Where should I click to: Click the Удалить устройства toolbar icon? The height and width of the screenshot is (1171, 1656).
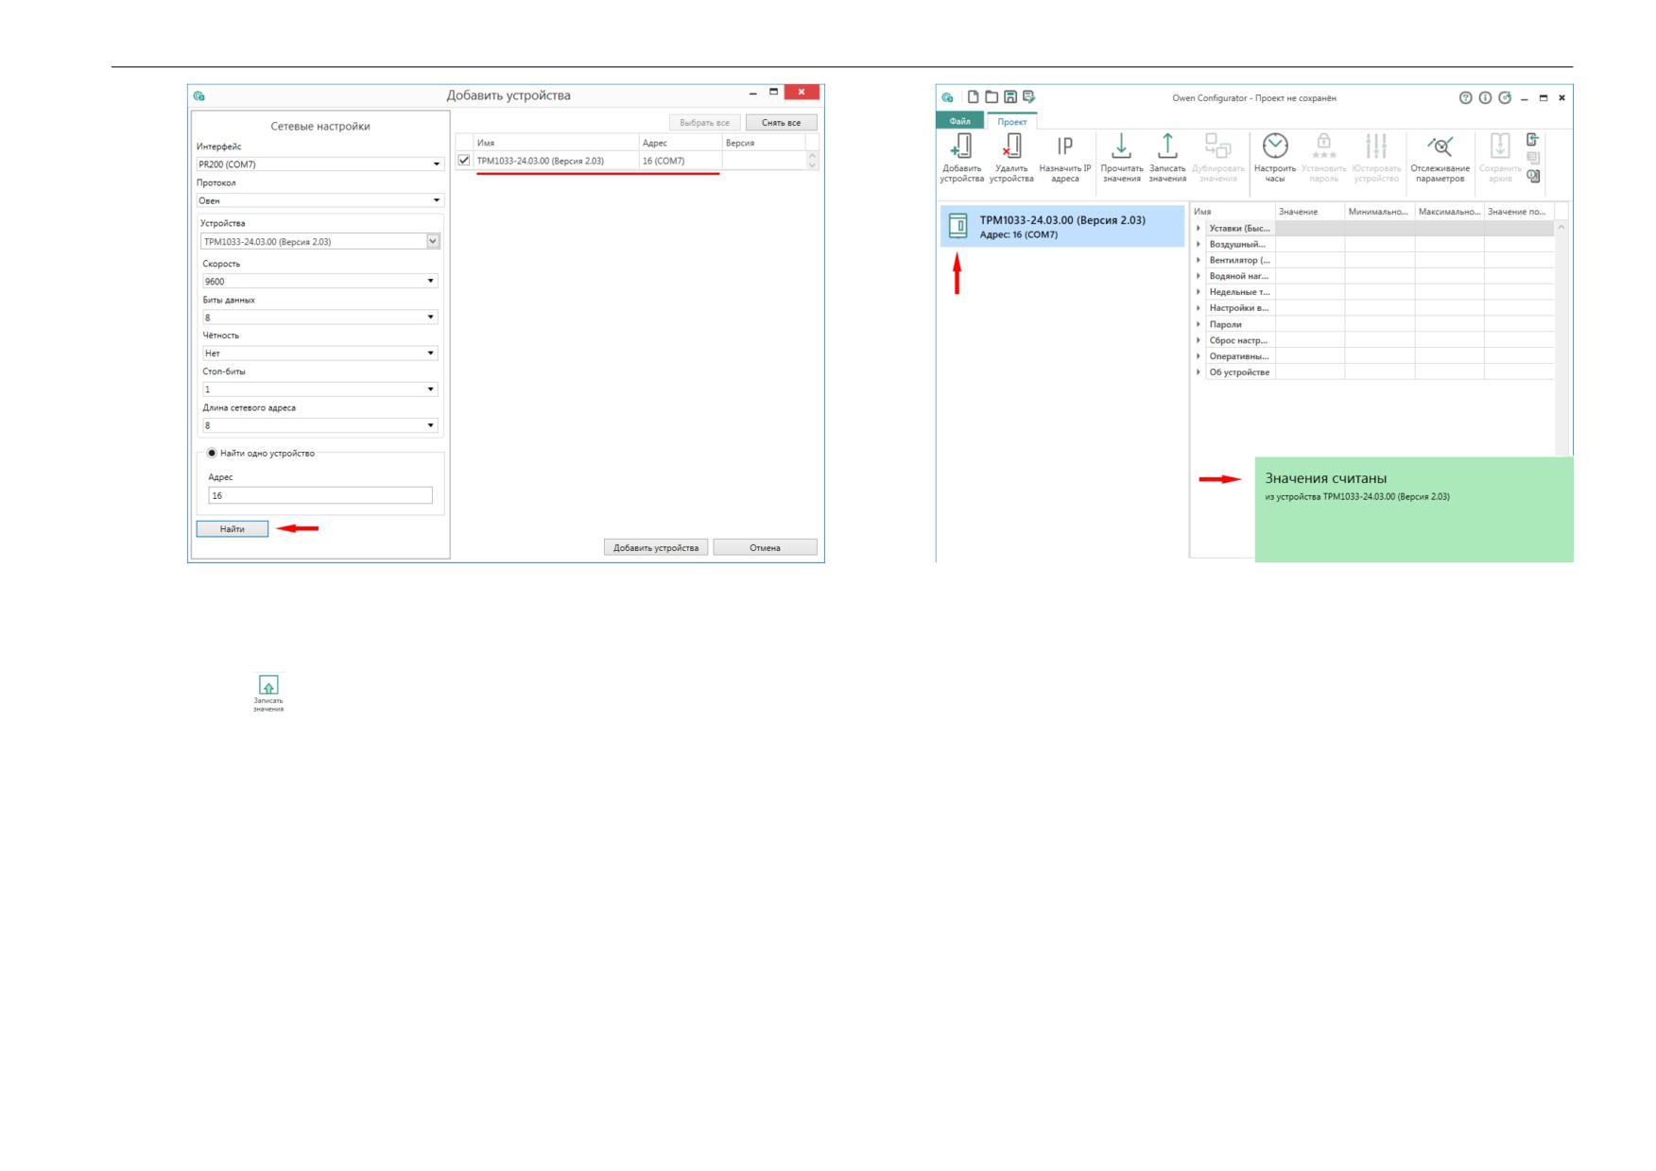[1011, 157]
